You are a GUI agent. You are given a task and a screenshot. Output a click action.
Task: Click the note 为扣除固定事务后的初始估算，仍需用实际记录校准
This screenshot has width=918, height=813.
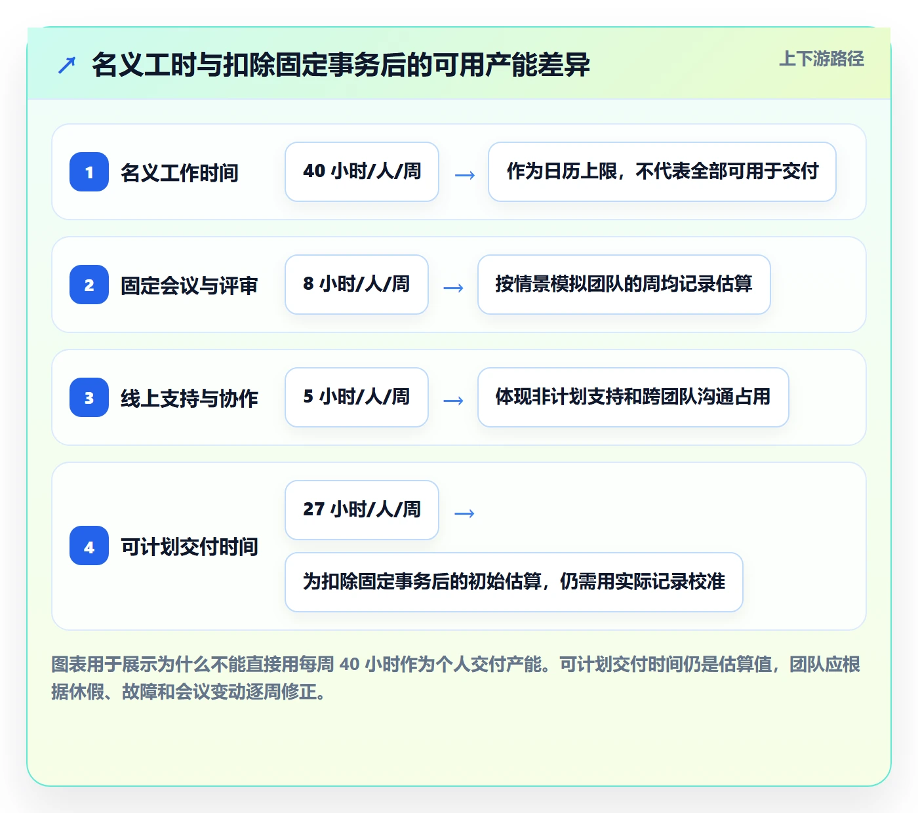pyautogui.click(x=514, y=582)
